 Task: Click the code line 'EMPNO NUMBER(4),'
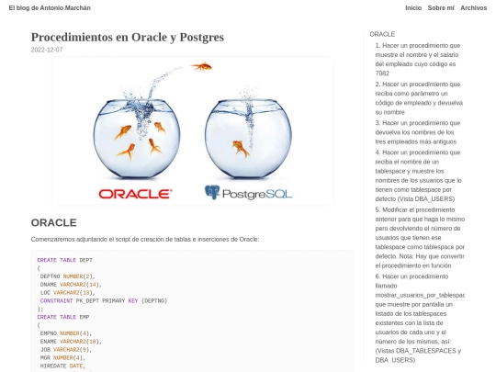[x=66, y=333]
